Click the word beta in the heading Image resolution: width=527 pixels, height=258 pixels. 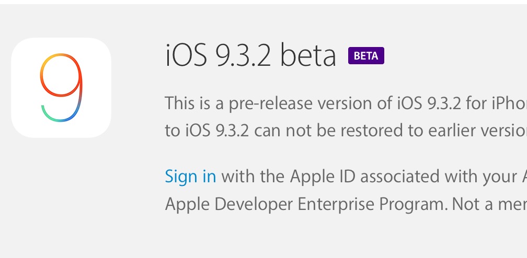point(308,55)
